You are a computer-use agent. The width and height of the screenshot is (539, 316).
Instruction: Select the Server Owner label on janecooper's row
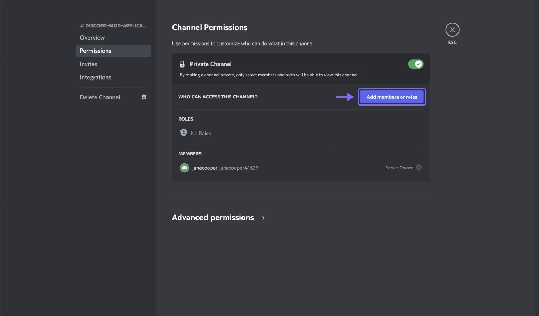pyautogui.click(x=399, y=167)
